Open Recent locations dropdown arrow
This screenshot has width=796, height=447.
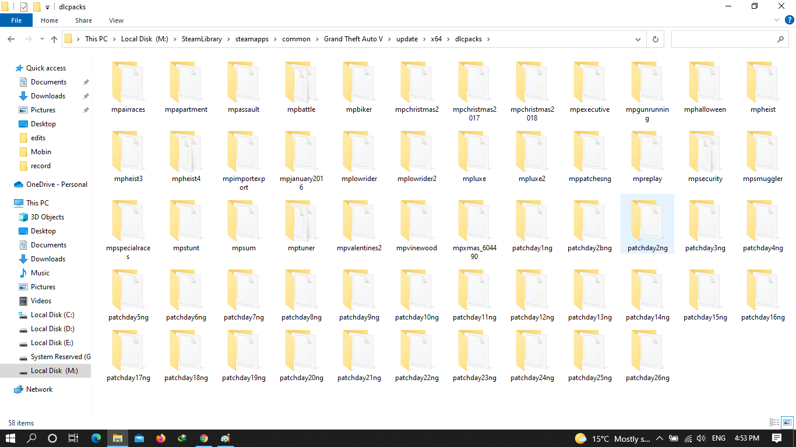(40, 40)
